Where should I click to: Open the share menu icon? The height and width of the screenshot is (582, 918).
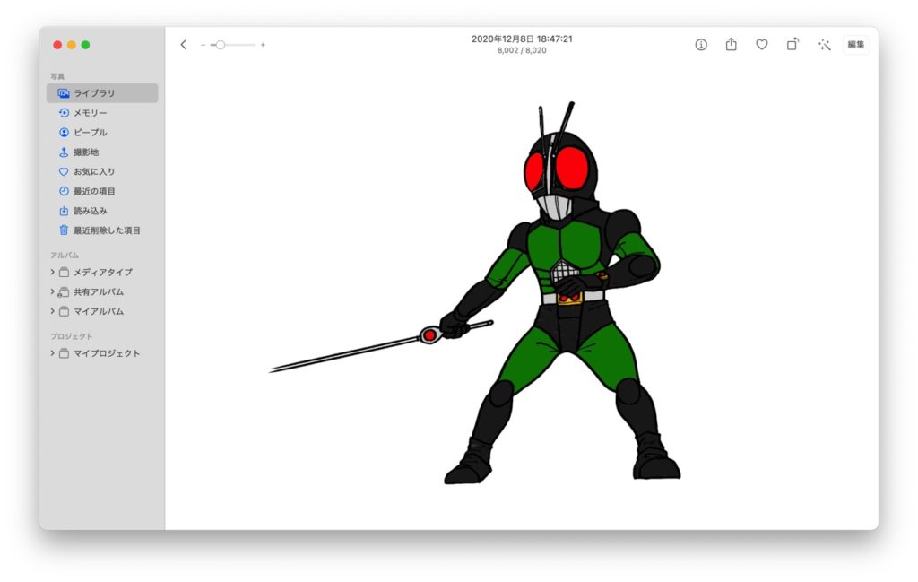[732, 44]
